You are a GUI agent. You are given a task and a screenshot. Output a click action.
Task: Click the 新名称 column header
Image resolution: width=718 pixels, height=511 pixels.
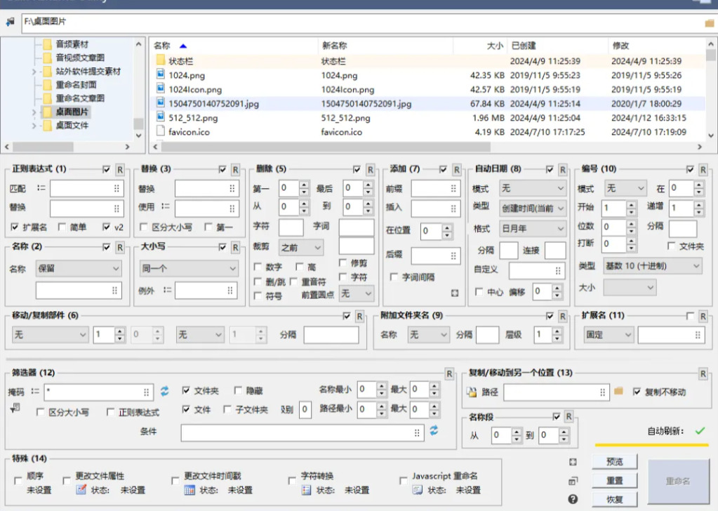(334, 46)
